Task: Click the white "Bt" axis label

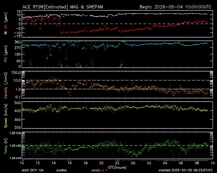Action: (x=6, y=32)
